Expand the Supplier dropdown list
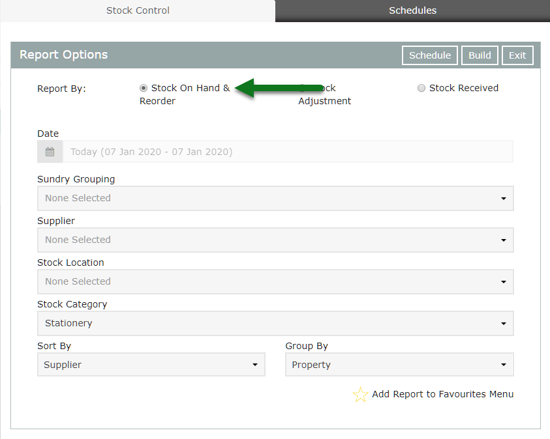Screen dimensions: 550x439 (275, 240)
